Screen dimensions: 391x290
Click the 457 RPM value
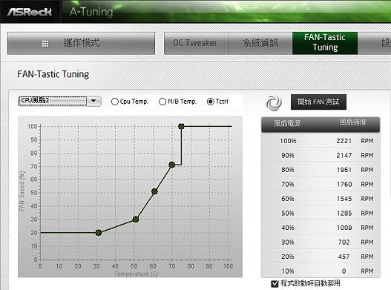(344, 257)
